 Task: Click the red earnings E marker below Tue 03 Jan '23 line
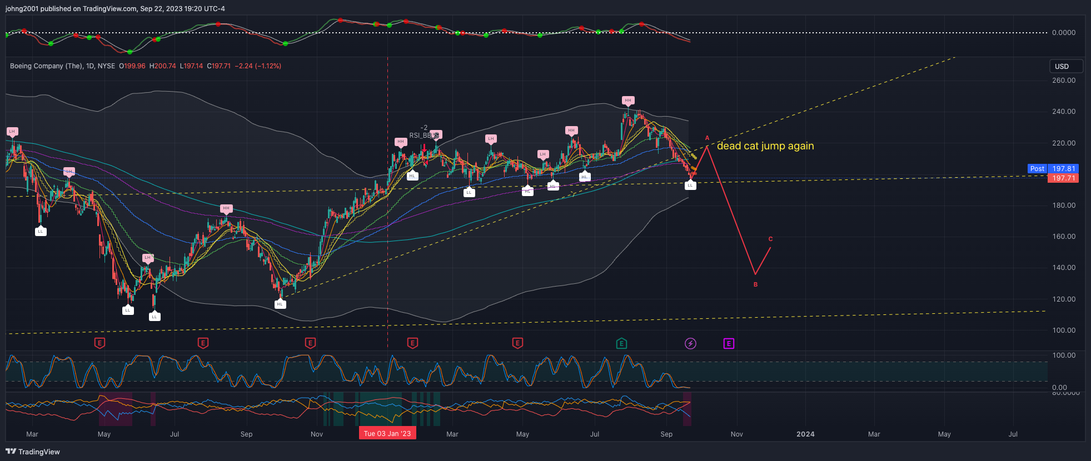tap(412, 343)
